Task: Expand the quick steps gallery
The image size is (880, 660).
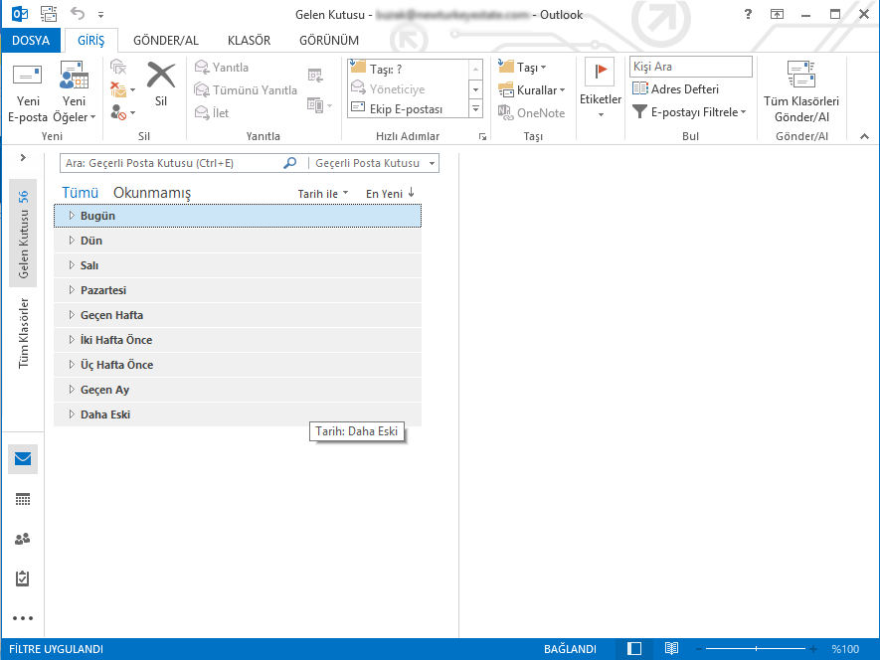Action: 476,109
